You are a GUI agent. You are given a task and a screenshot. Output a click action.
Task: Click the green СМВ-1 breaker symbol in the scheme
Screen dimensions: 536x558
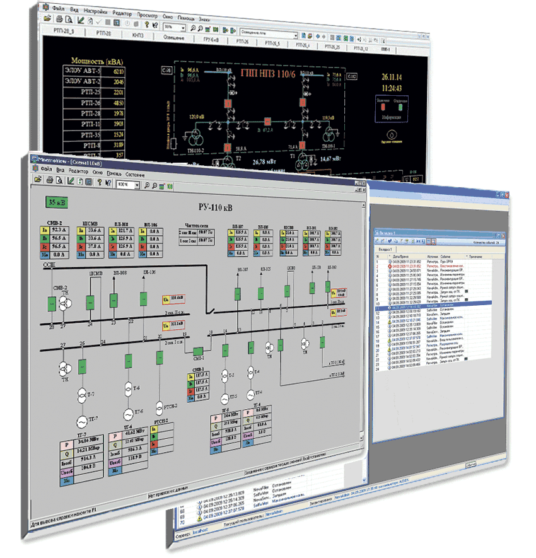tap(198, 351)
